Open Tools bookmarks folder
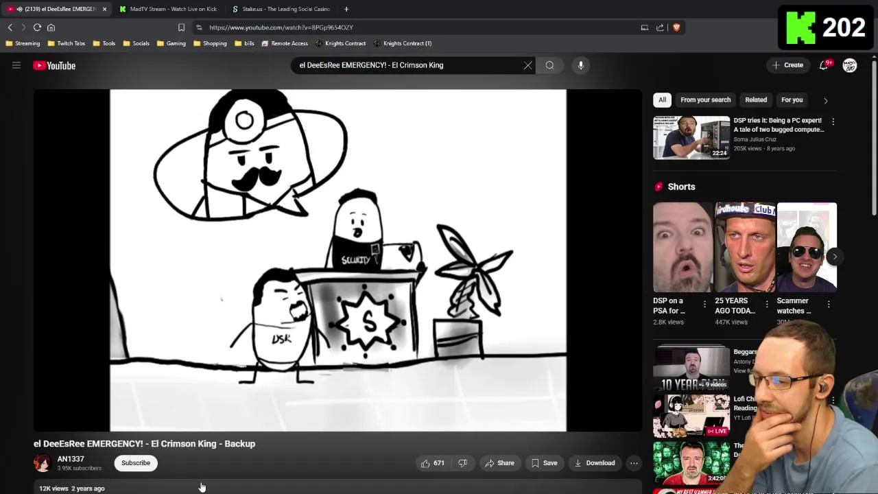Image resolution: width=878 pixels, height=494 pixels. 104,43
